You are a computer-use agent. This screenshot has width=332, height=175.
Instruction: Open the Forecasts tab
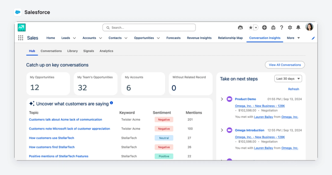[173, 38]
